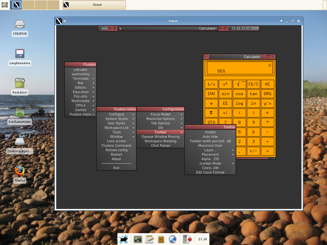Click the logout door icon

(x=187, y=239)
